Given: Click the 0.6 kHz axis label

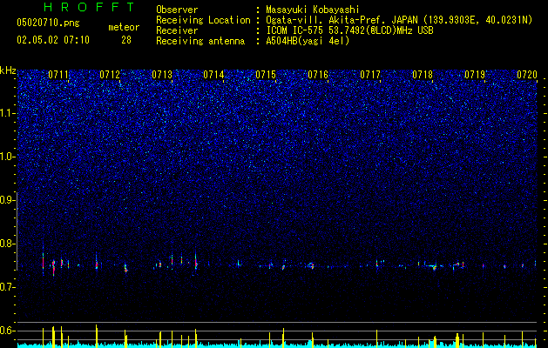Looking at the screenshot, I should click(8, 331).
